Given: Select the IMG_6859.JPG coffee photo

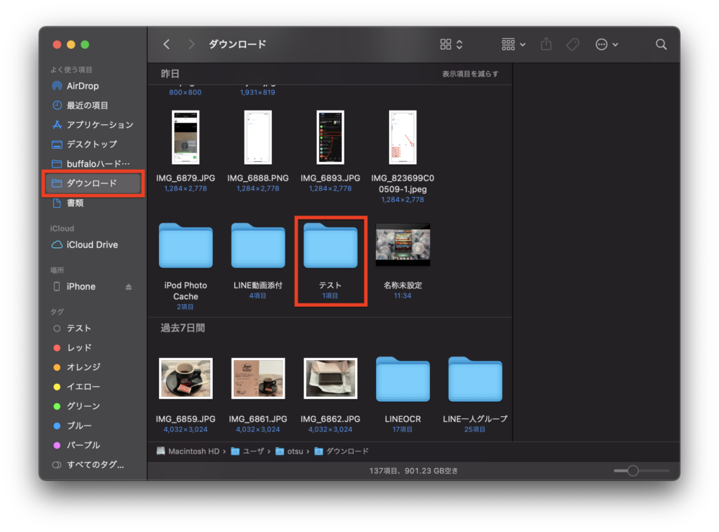Looking at the screenshot, I should tap(186, 378).
